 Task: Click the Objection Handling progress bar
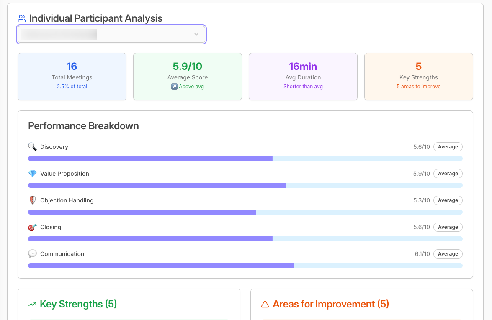(x=245, y=212)
